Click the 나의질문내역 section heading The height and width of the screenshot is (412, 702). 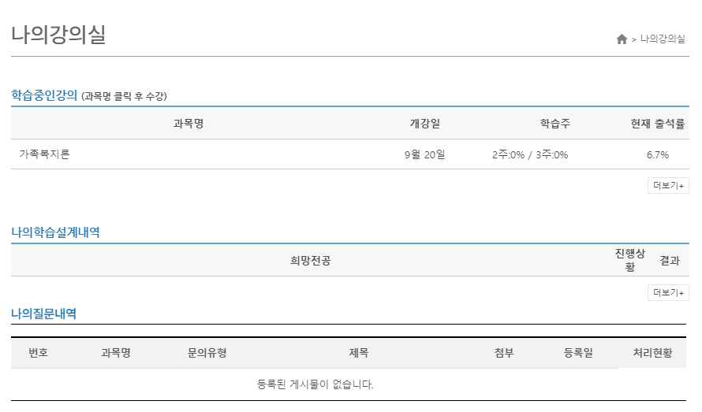click(x=44, y=314)
